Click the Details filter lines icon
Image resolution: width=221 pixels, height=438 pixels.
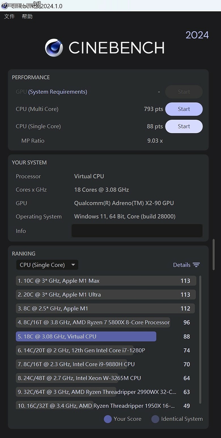[x=196, y=265]
